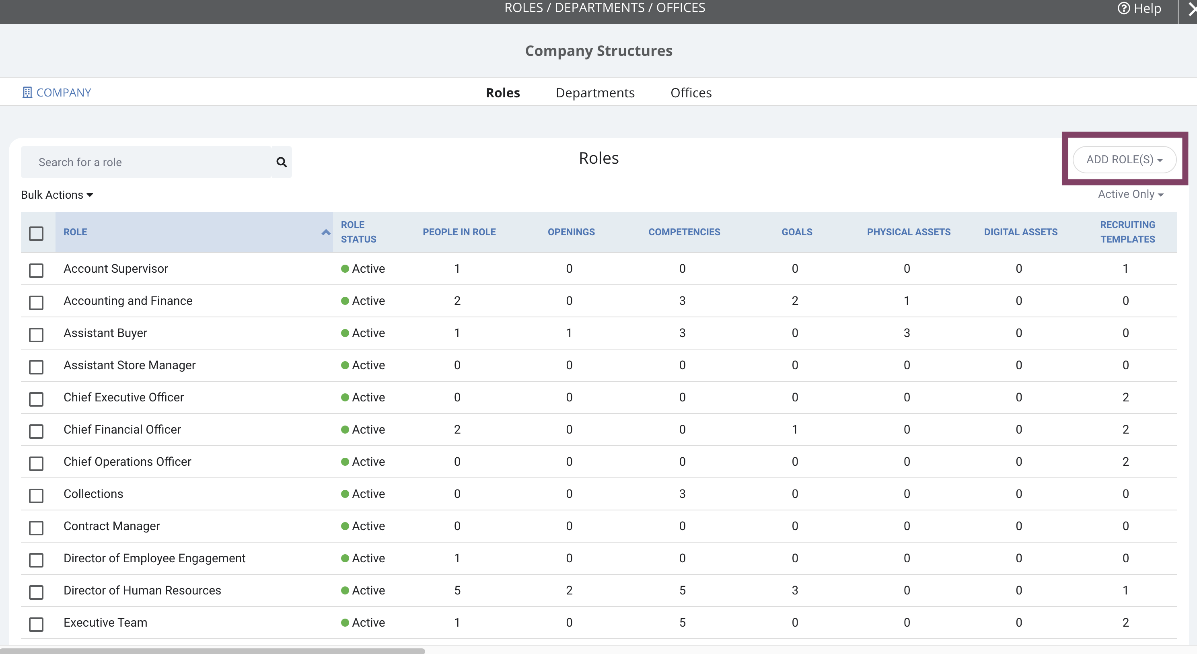Toggle Role column sort arrow
The height and width of the screenshot is (654, 1197).
click(326, 232)
